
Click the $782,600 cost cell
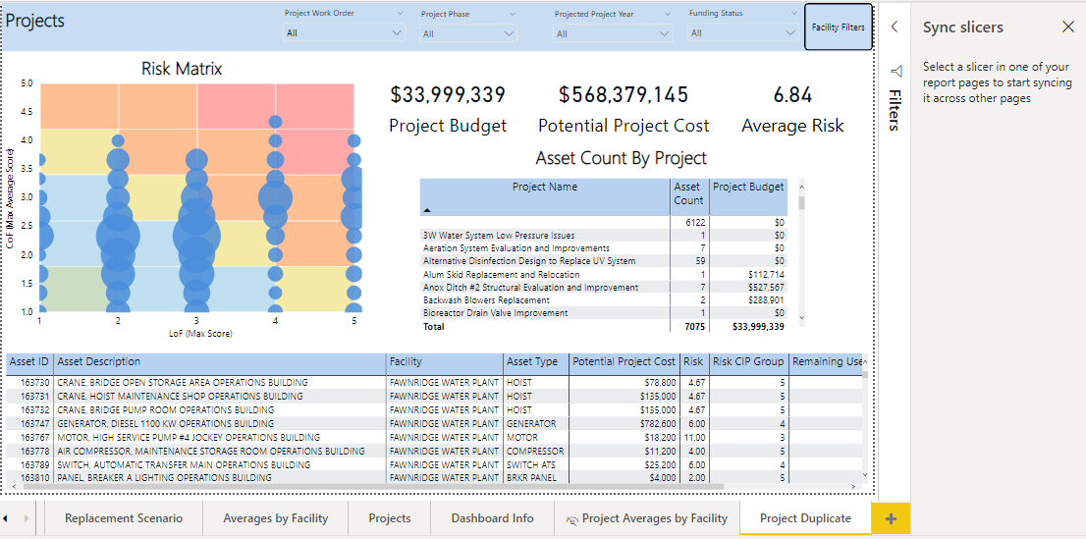coord(624,423)
